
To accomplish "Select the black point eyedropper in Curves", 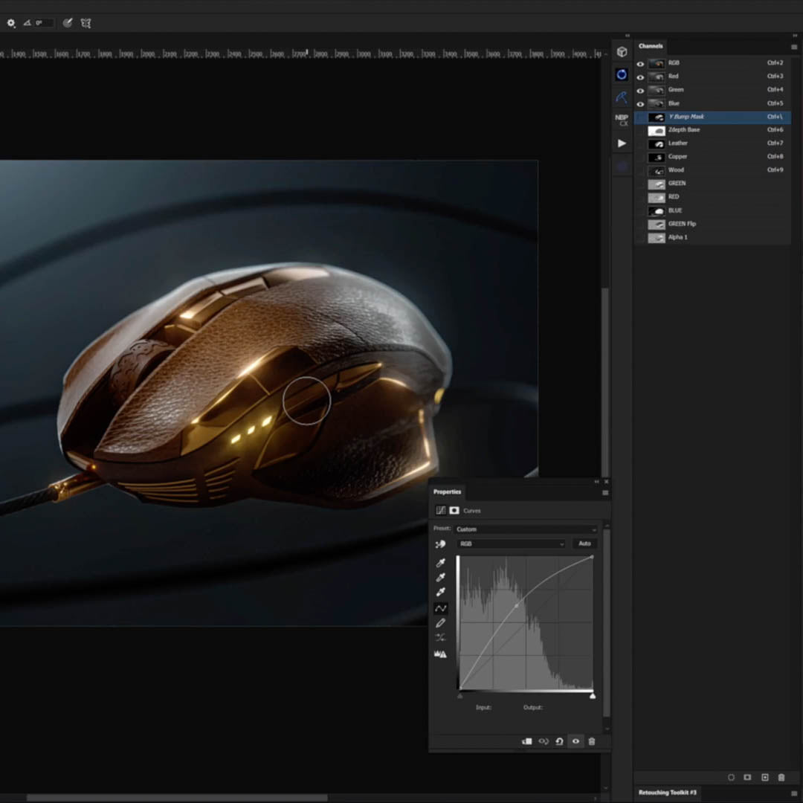I will pyautogui.click(x=441, y=563).
